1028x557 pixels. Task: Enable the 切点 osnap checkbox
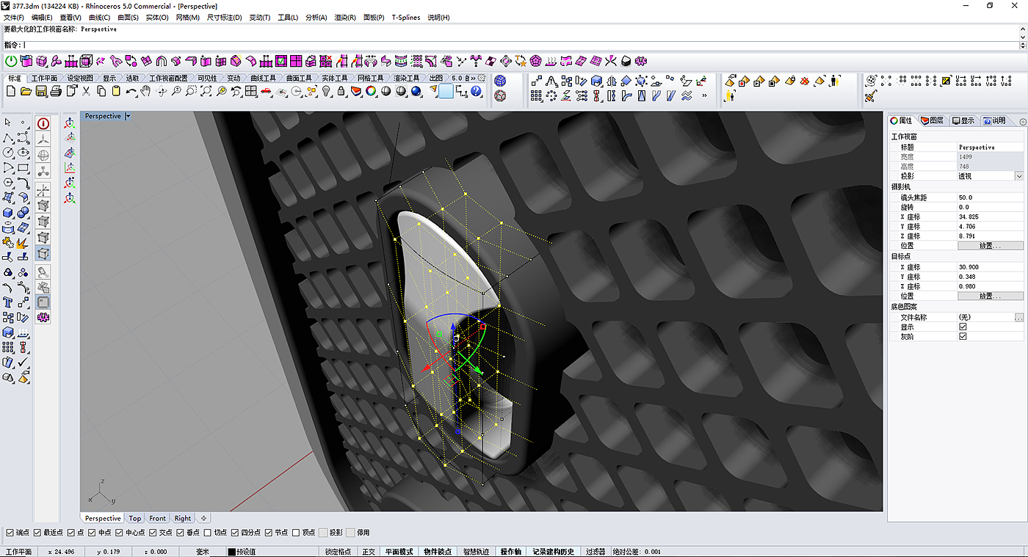[207, 533]
